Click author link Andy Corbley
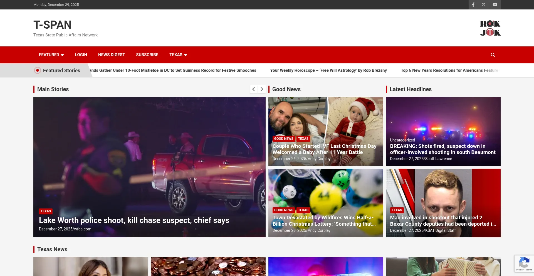This screenshot has height=276, width=534. coord(319,159)
